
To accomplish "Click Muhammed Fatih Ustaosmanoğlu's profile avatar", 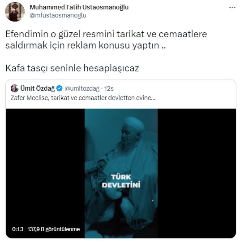I will tap(15, 12).
